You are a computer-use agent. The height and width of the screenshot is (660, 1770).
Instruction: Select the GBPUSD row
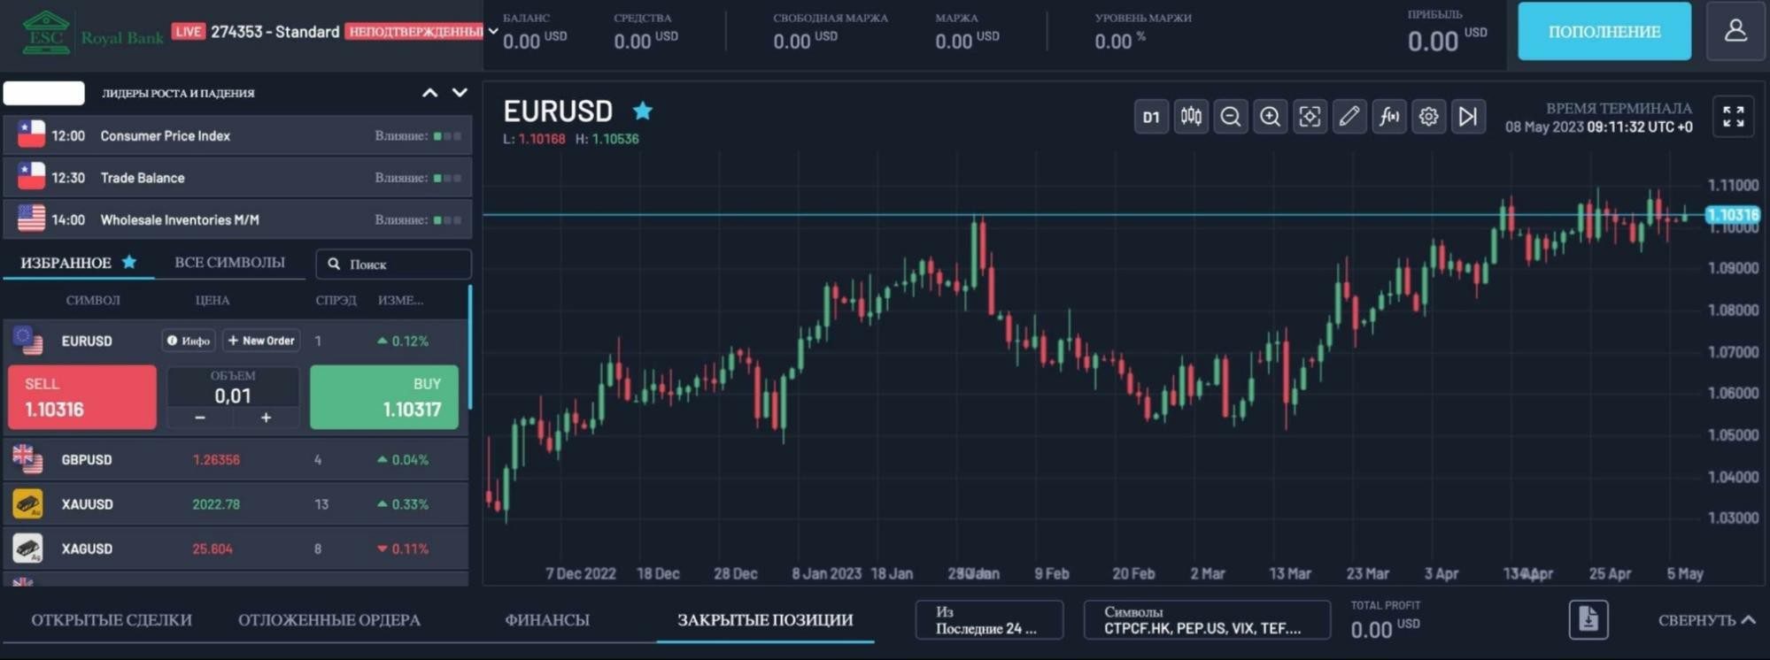click(x=236, y=460)
